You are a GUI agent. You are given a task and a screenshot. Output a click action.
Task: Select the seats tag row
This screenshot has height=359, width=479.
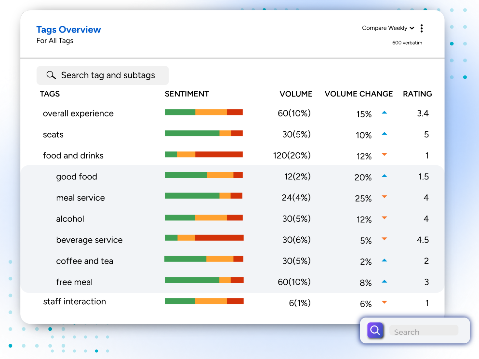coord(53,134)
